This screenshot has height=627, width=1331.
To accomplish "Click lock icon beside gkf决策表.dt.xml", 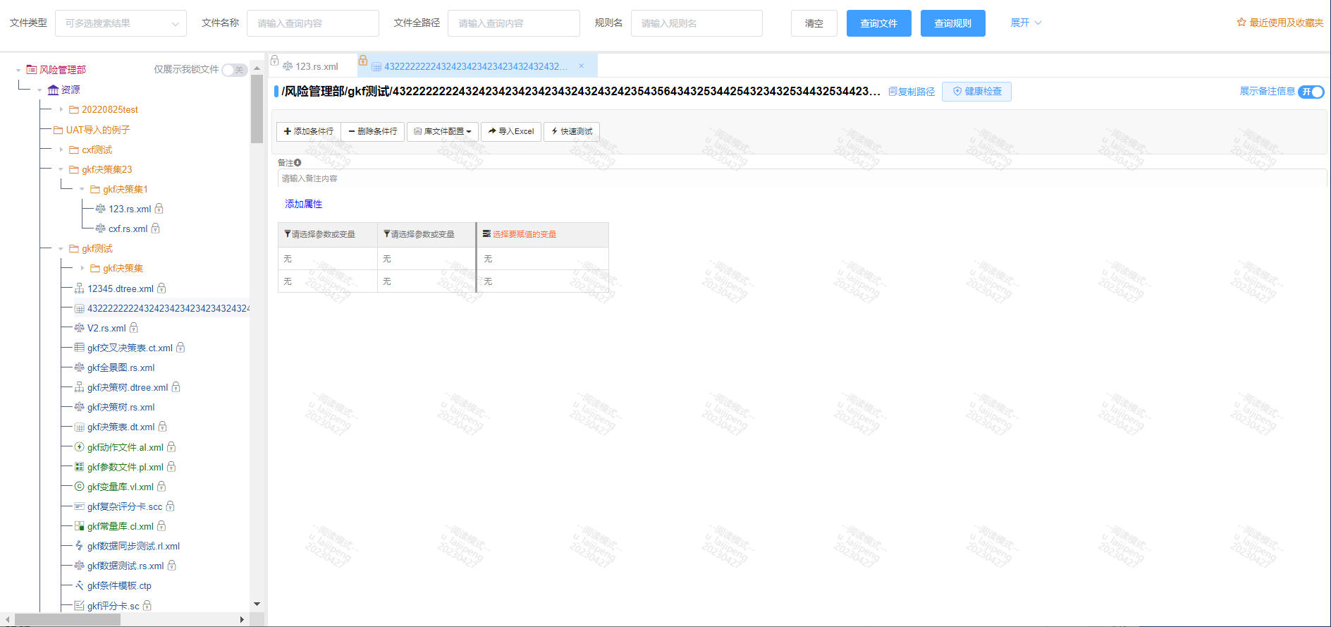I will coord(163,427).
